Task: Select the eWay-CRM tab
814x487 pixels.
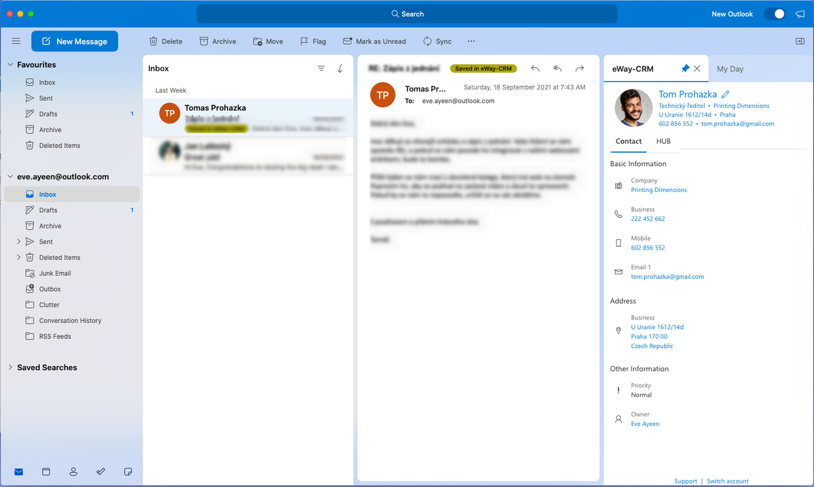Action: pos(633,69)
